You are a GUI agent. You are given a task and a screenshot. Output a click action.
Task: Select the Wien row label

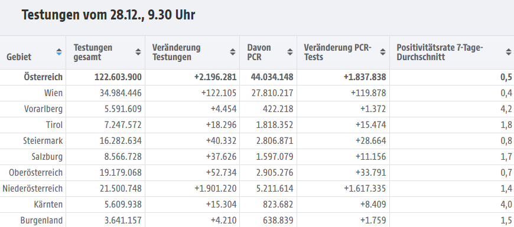53,93
